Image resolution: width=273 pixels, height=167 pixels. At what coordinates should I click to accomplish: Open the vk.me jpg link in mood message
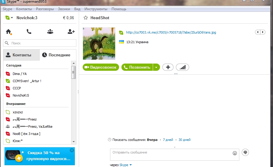171,32
